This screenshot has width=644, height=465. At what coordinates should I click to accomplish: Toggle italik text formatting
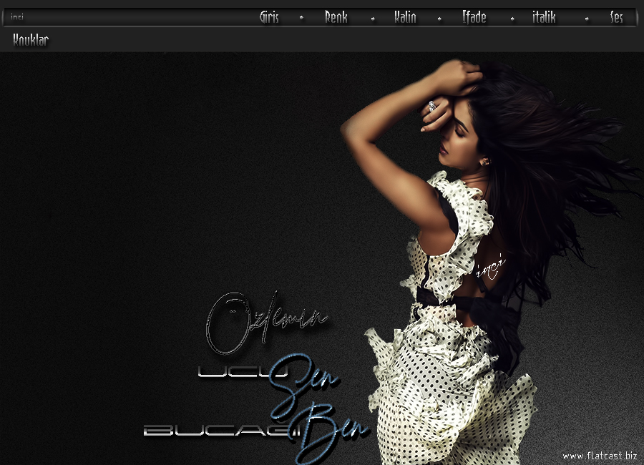point(544,18)
